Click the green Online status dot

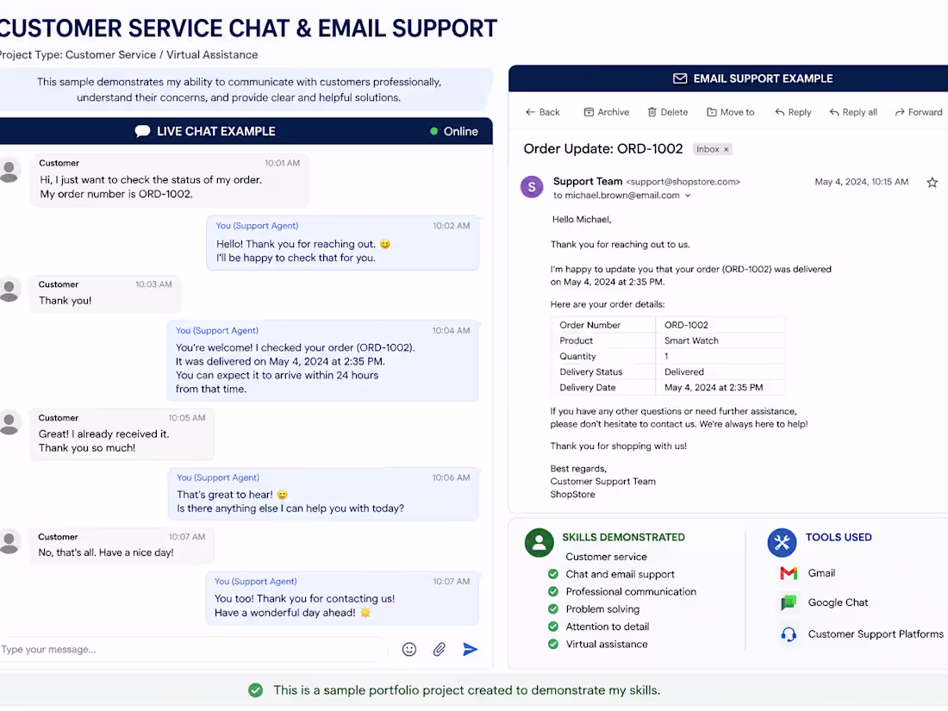(x=433, y=131)
